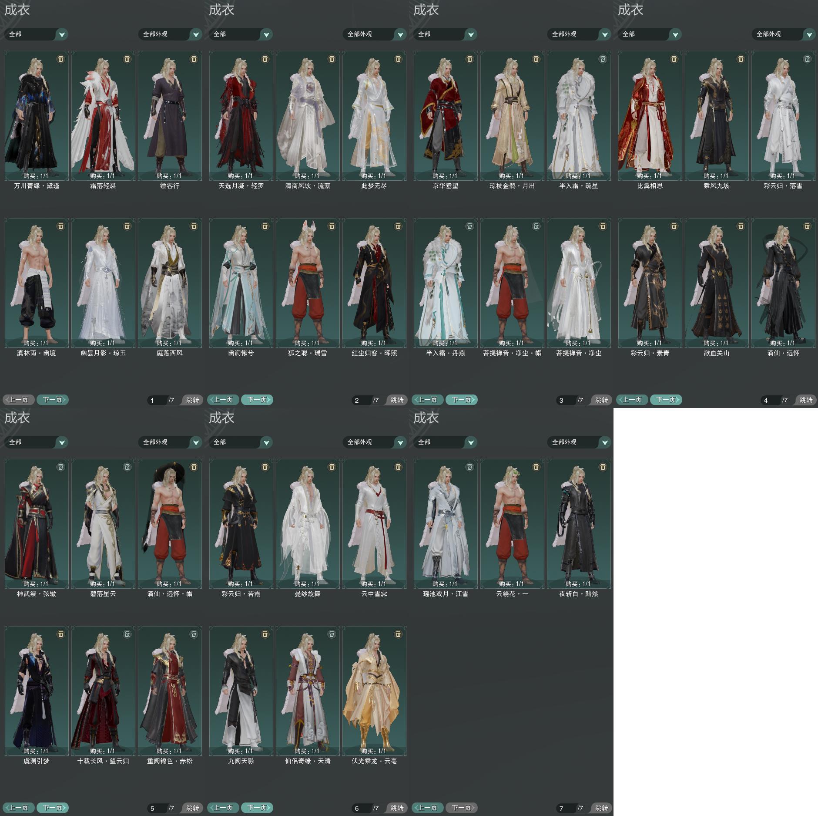The width and height of the screenshot is (818, 816).
Task: Select the 歃血关山 outfit thumbnail
Action: click(x=716, y=283)
